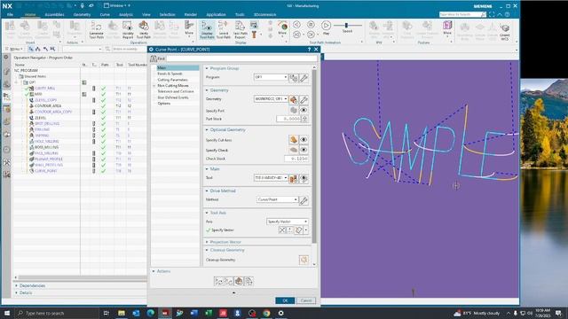Click the Generate action icon in dialog
This screenshot has width=568, height=319.
click(x=219, y=281)
